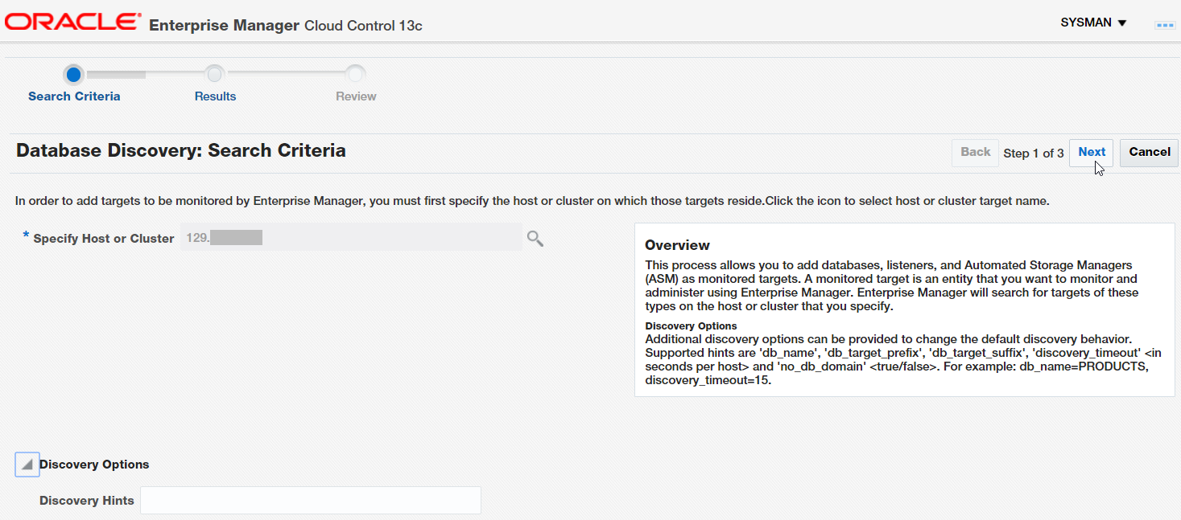Select the Search Criteria train step circle
Image resolution: width=1181 pixels, height=520 pixels.
[74, 75]
